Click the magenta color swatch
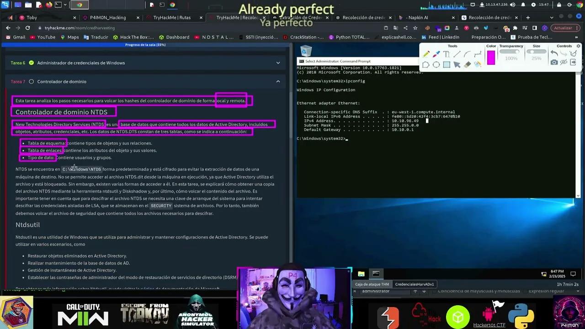This screenshot has width=585, height=329. pyautogui.click(x=491, y=58)
